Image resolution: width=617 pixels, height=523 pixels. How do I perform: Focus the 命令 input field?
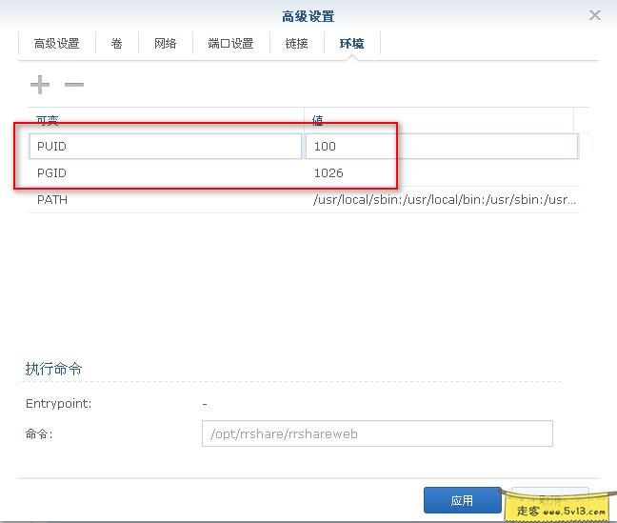[377, 433]
